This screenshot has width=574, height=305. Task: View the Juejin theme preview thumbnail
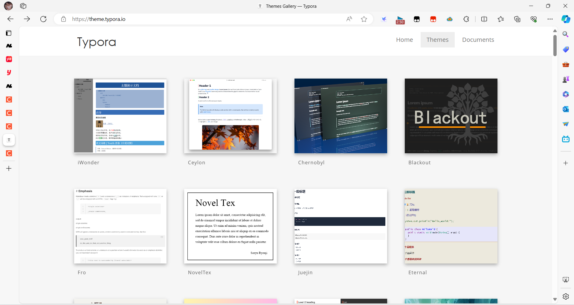pos(341,226)
